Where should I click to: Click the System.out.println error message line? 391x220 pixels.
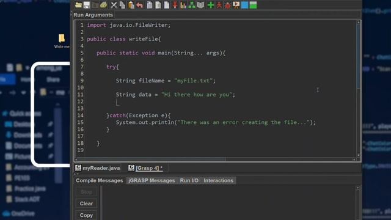(216, 122)
